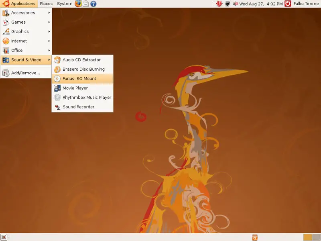Screen dimensions: 321x241
Task: Launch Furius ISO Mount
Action: 83,79
